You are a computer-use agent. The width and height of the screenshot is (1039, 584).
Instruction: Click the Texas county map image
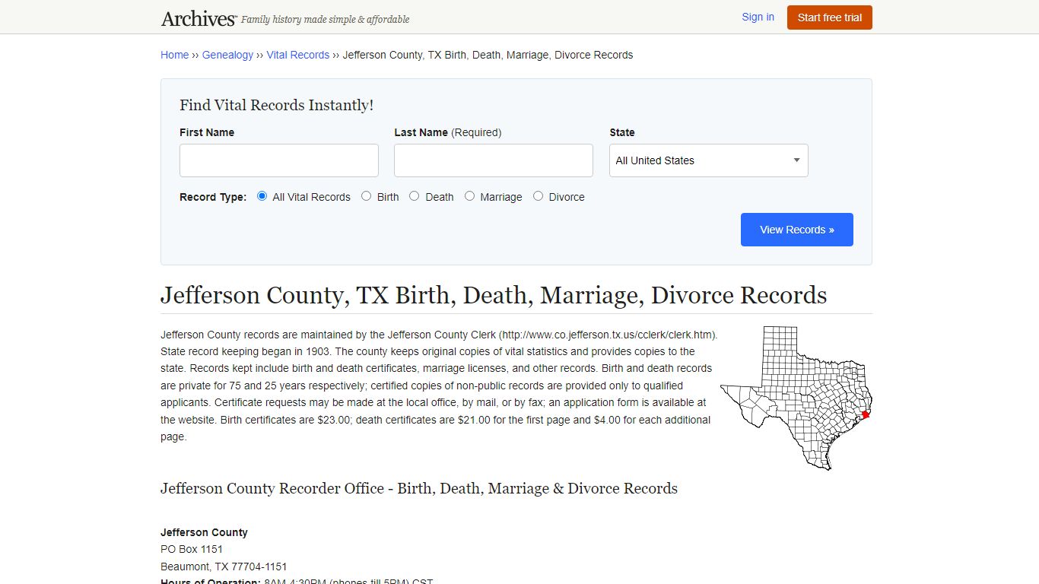pos(796,395)
